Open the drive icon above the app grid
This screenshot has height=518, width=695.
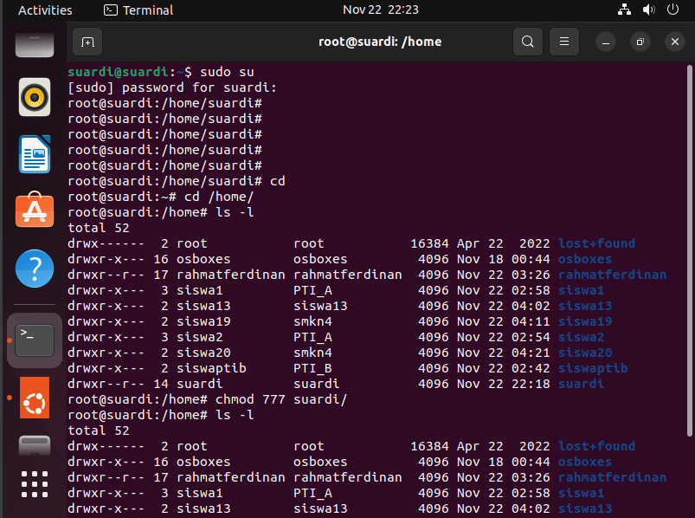click(35, 446)
